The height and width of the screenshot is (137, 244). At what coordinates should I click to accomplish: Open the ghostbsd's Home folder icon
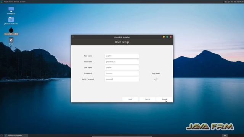click(11, 21)
